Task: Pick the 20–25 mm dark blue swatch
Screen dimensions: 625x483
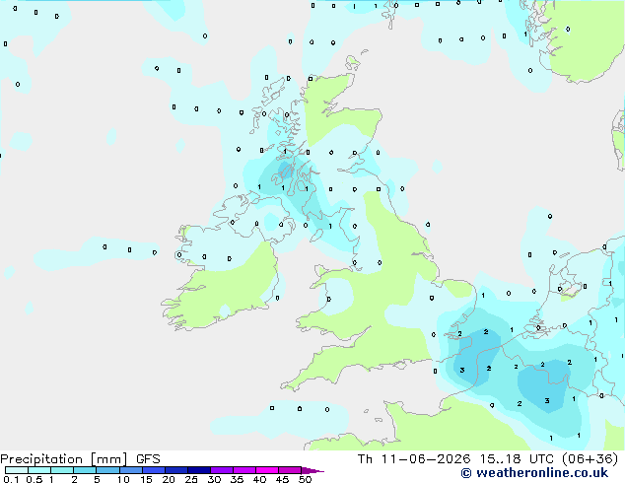Action: click(x=176, y=470)
